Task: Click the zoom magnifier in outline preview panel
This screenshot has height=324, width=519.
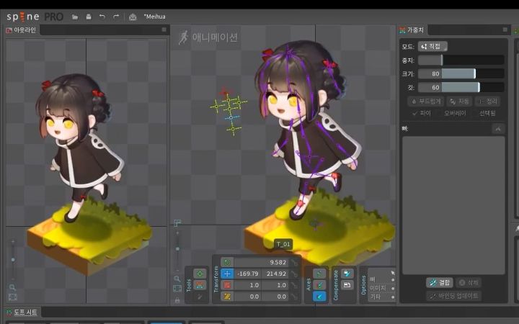Action: (x=12, y=287)
